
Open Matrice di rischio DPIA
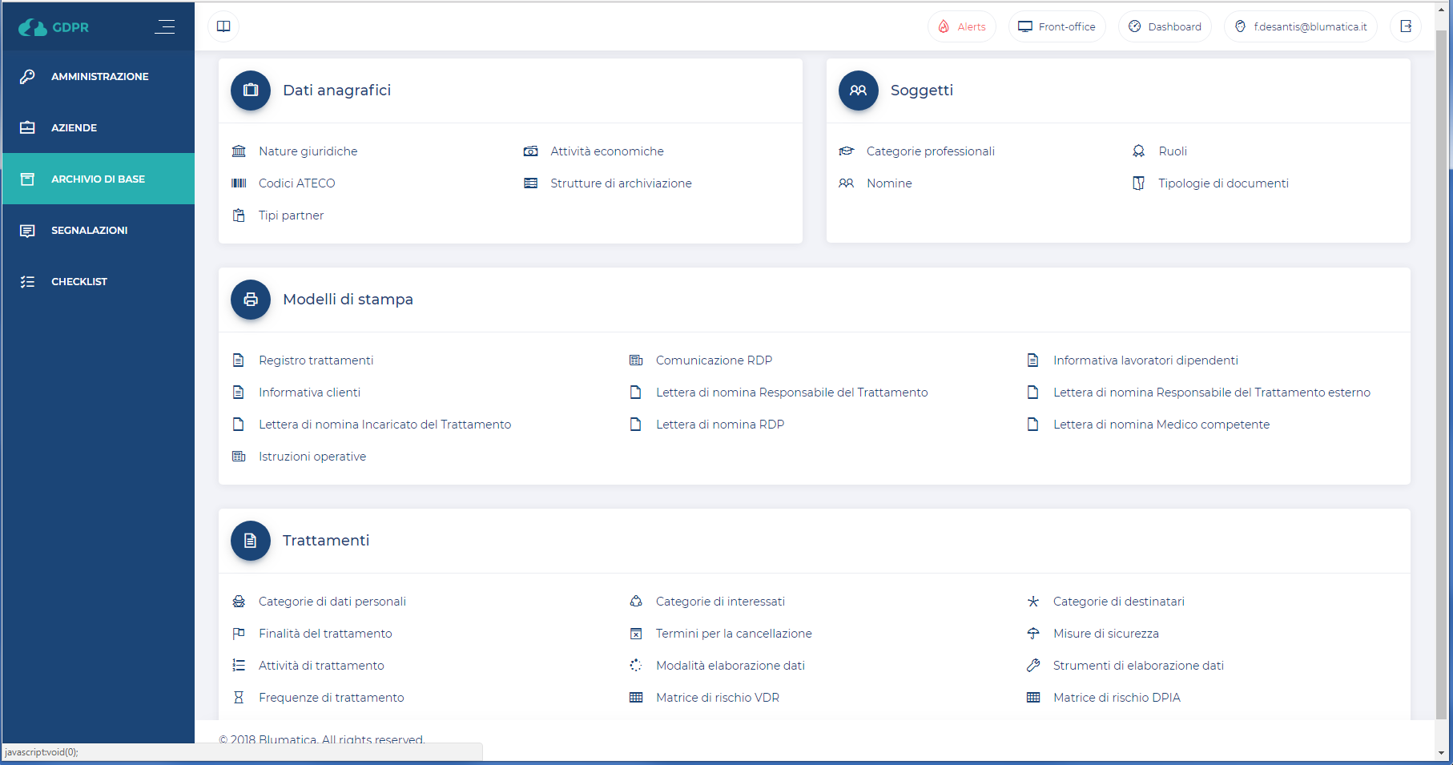tap(1116, 698)
